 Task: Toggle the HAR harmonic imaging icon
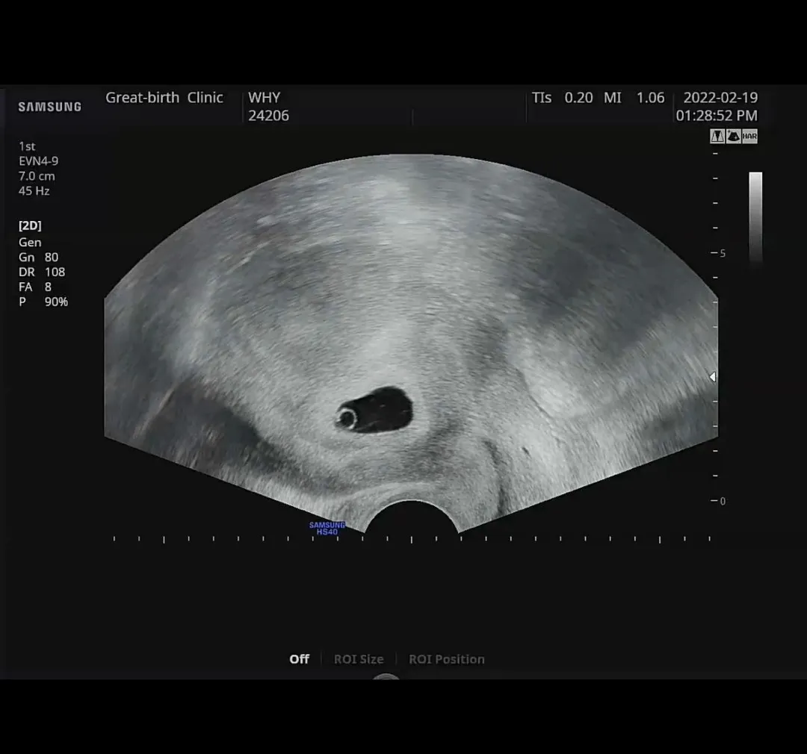click(x=750, y=137)
